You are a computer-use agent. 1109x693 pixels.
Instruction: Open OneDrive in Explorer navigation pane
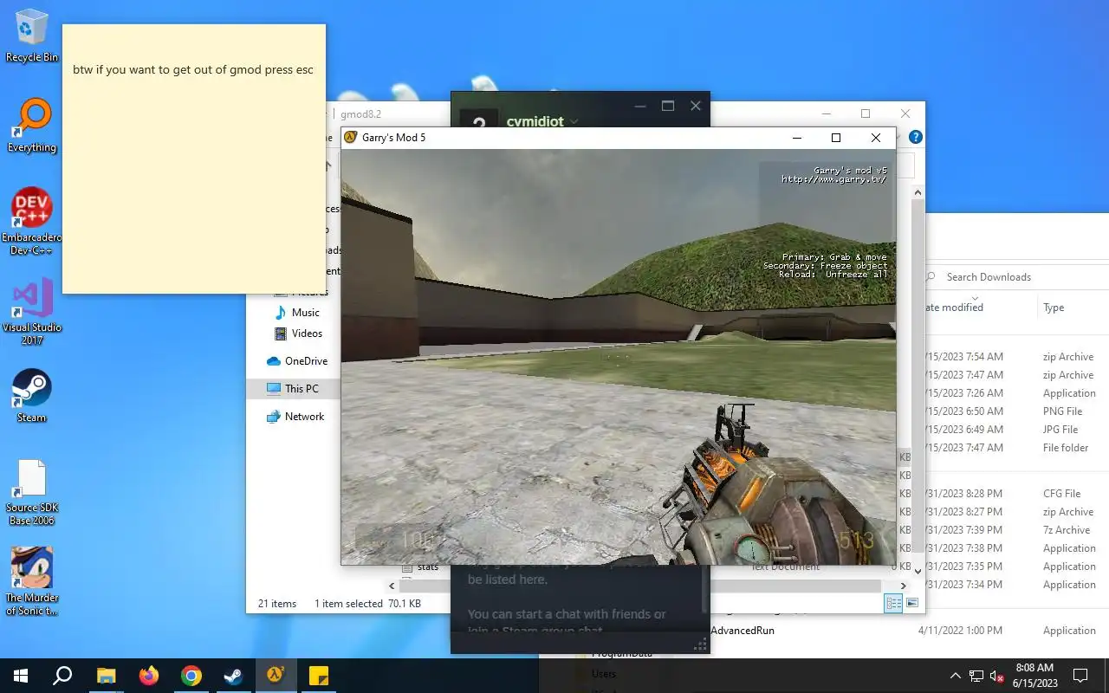(x=297, y=361)
